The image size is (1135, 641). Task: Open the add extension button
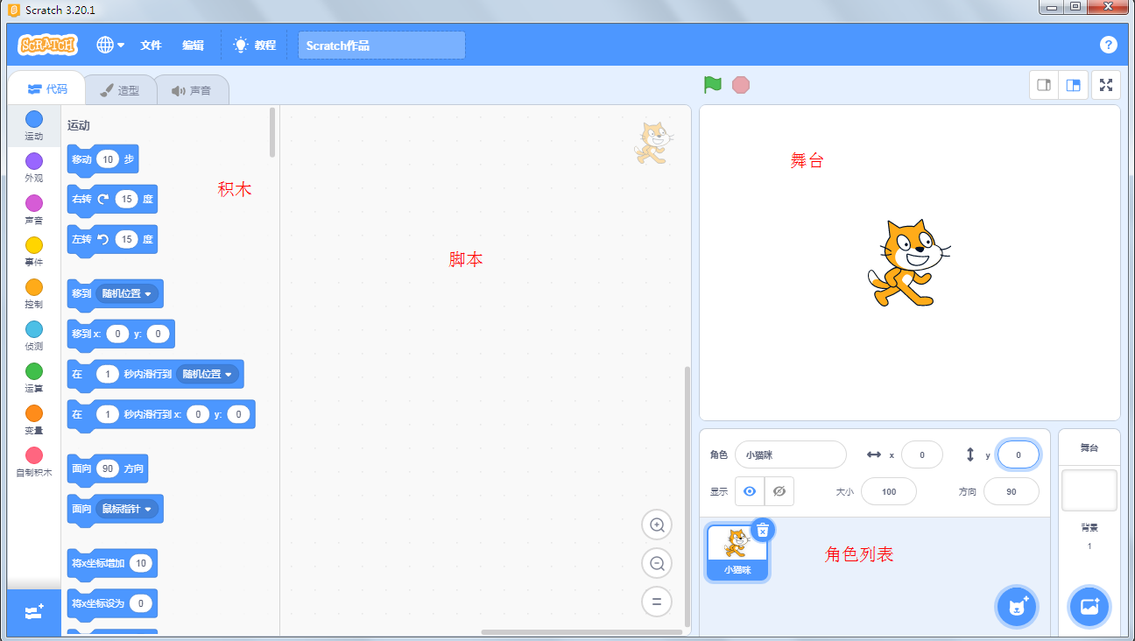[x=34, y=612]
